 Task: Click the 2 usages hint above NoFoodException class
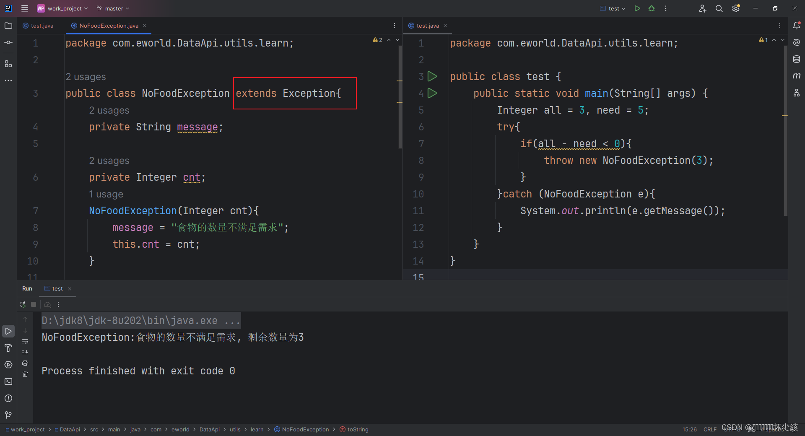click(86, 77)
